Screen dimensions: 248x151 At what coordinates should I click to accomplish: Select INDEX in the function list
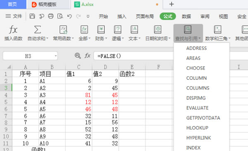click(x=193, y=148)
